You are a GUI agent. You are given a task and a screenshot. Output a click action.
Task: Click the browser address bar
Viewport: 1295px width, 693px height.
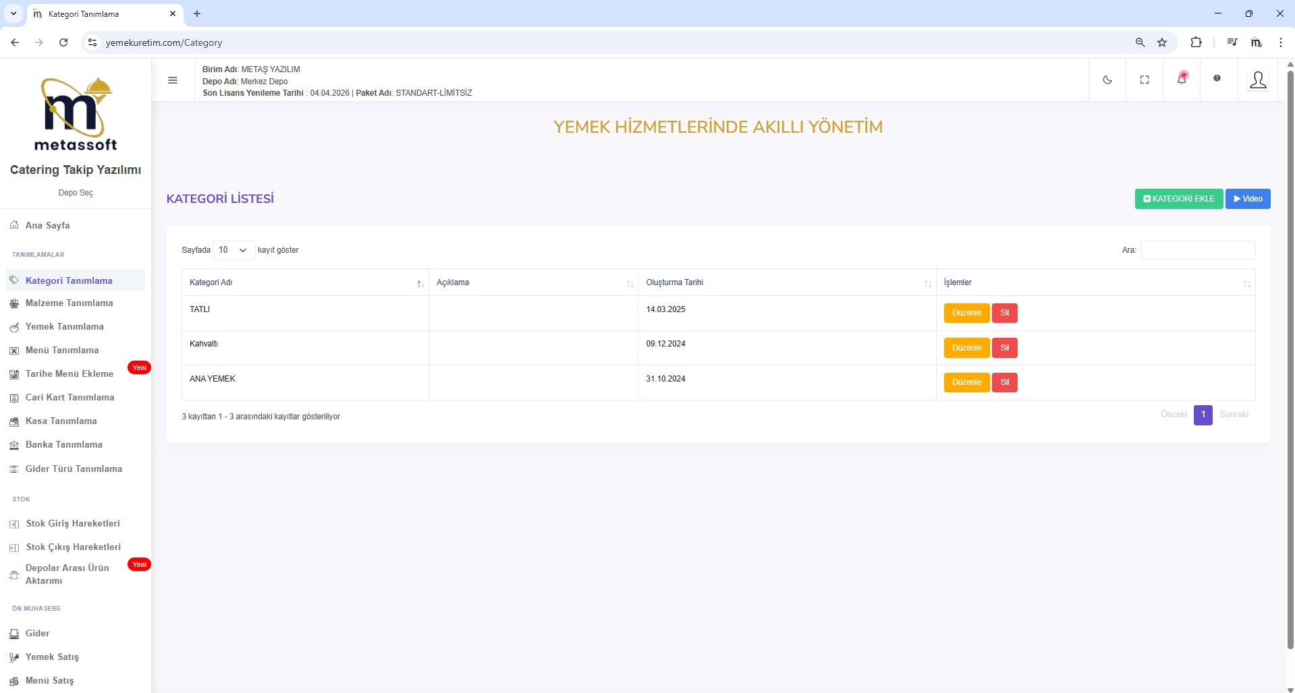click(x=607, y=42)
